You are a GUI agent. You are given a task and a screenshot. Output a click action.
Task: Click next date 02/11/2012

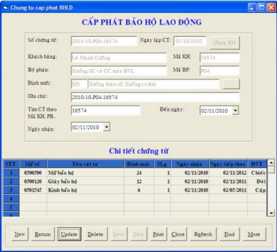pyautogui.click(x=229, y=172)
